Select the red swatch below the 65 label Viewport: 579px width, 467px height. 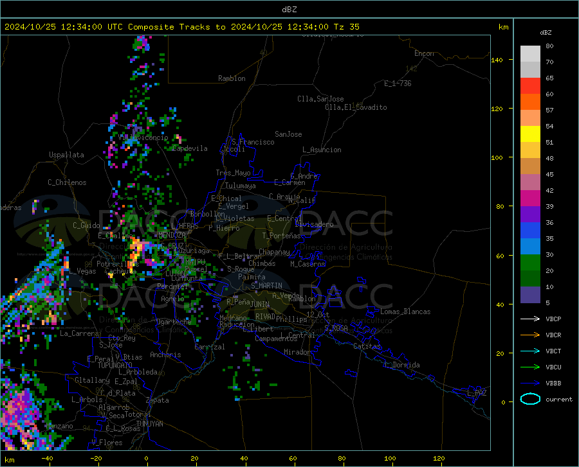tap(530, 86)
